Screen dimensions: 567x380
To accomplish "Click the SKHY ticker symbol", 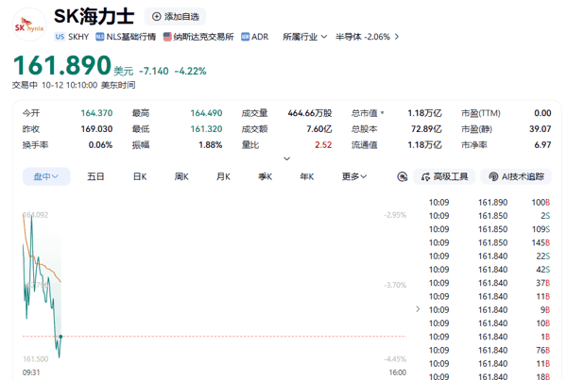I will pos(78,37).
